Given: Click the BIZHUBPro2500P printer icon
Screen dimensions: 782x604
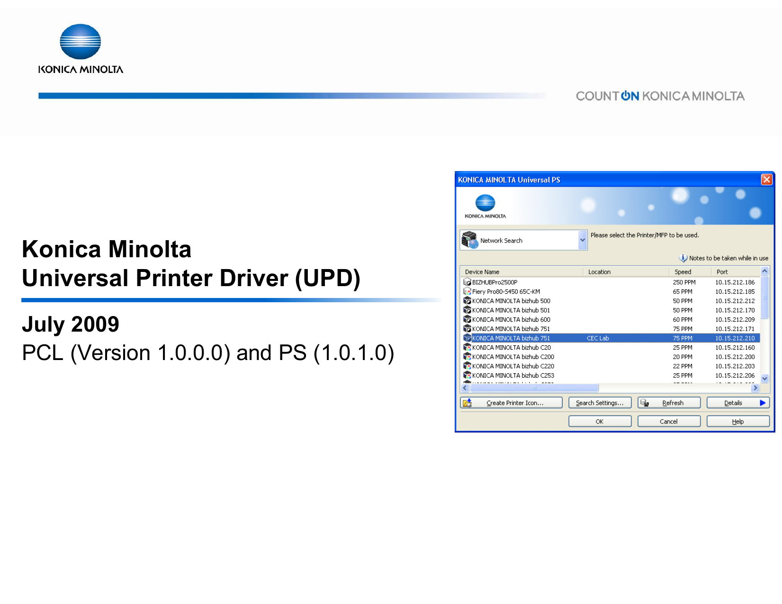Looking at the screenshot, I should tap(467, 282).
